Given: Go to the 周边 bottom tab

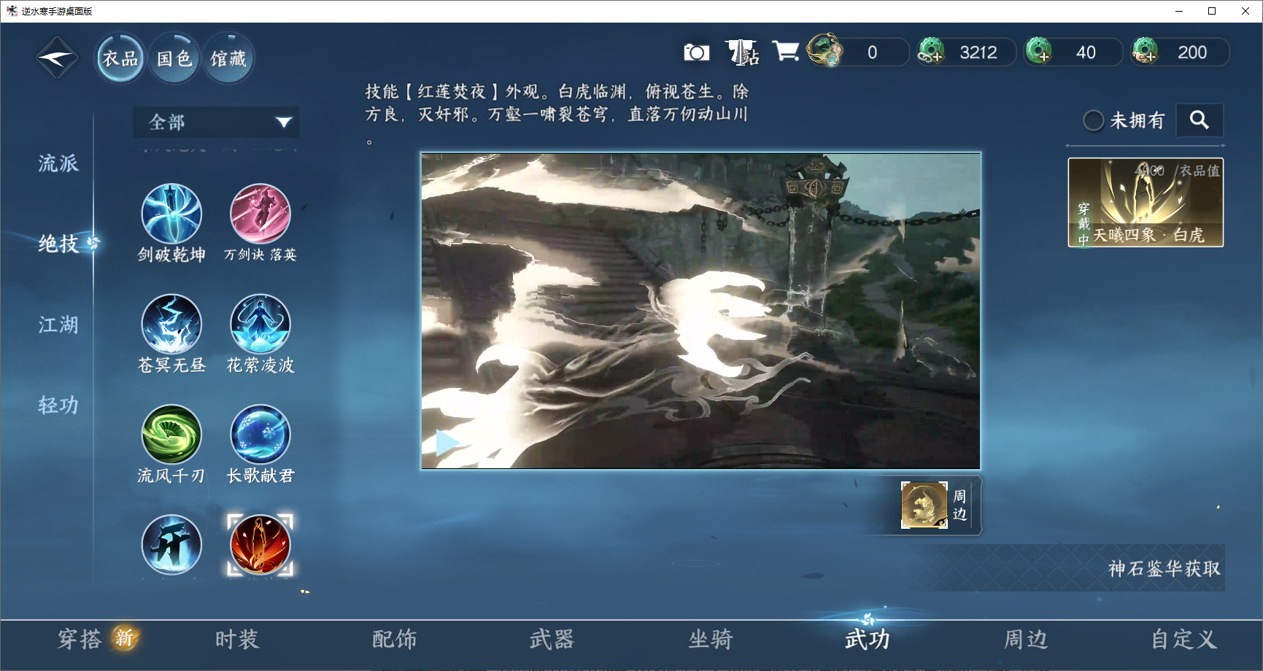Looking at the screenshot, I should tap(1026, 640).
